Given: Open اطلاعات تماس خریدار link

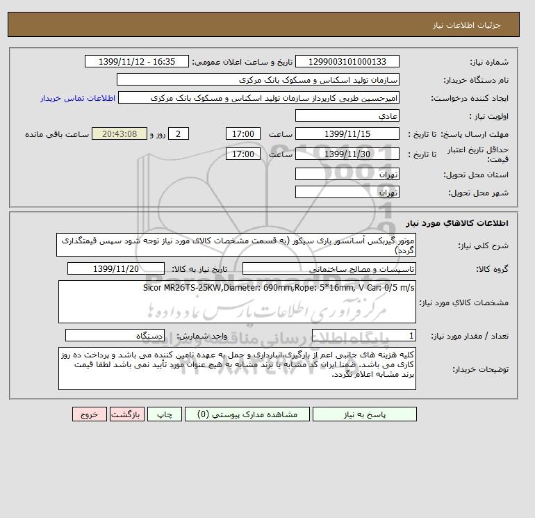Looking at the screenshot, I should click(x=77, y=98).
